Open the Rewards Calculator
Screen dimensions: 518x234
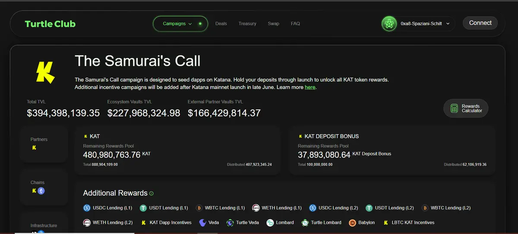pyautogui.click(x=466, y=108)
